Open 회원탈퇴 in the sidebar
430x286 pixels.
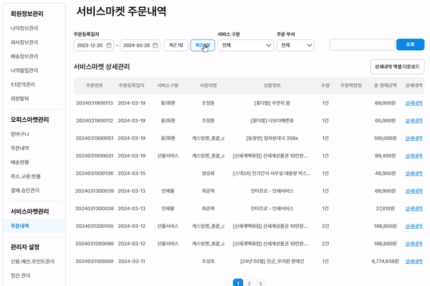19,98
